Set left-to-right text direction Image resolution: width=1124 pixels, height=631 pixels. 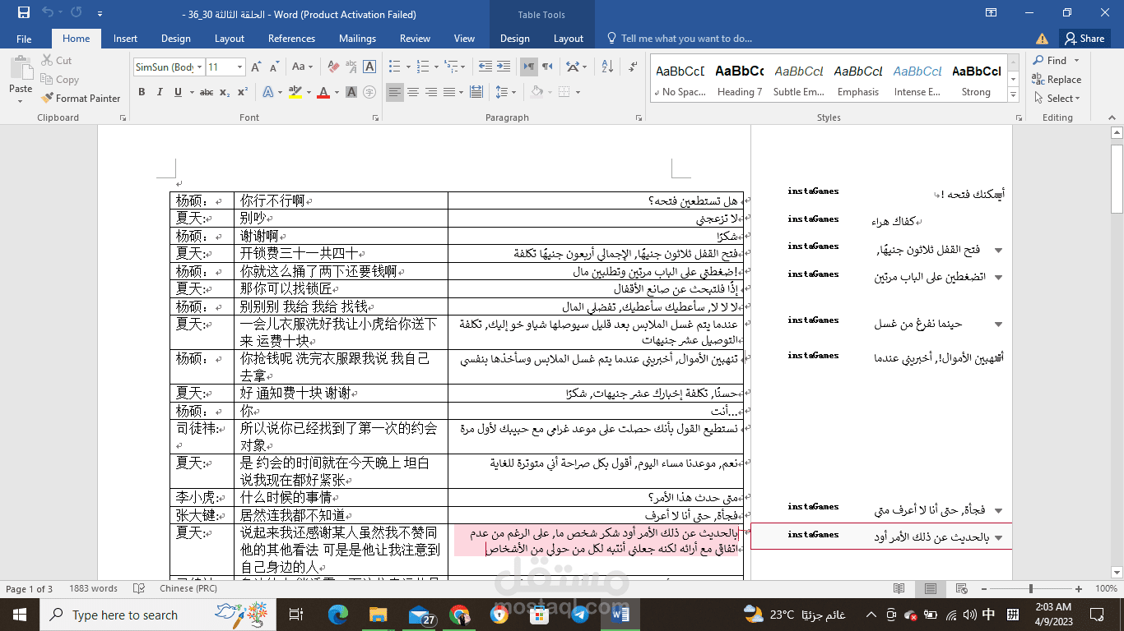(x=527, y=67)
